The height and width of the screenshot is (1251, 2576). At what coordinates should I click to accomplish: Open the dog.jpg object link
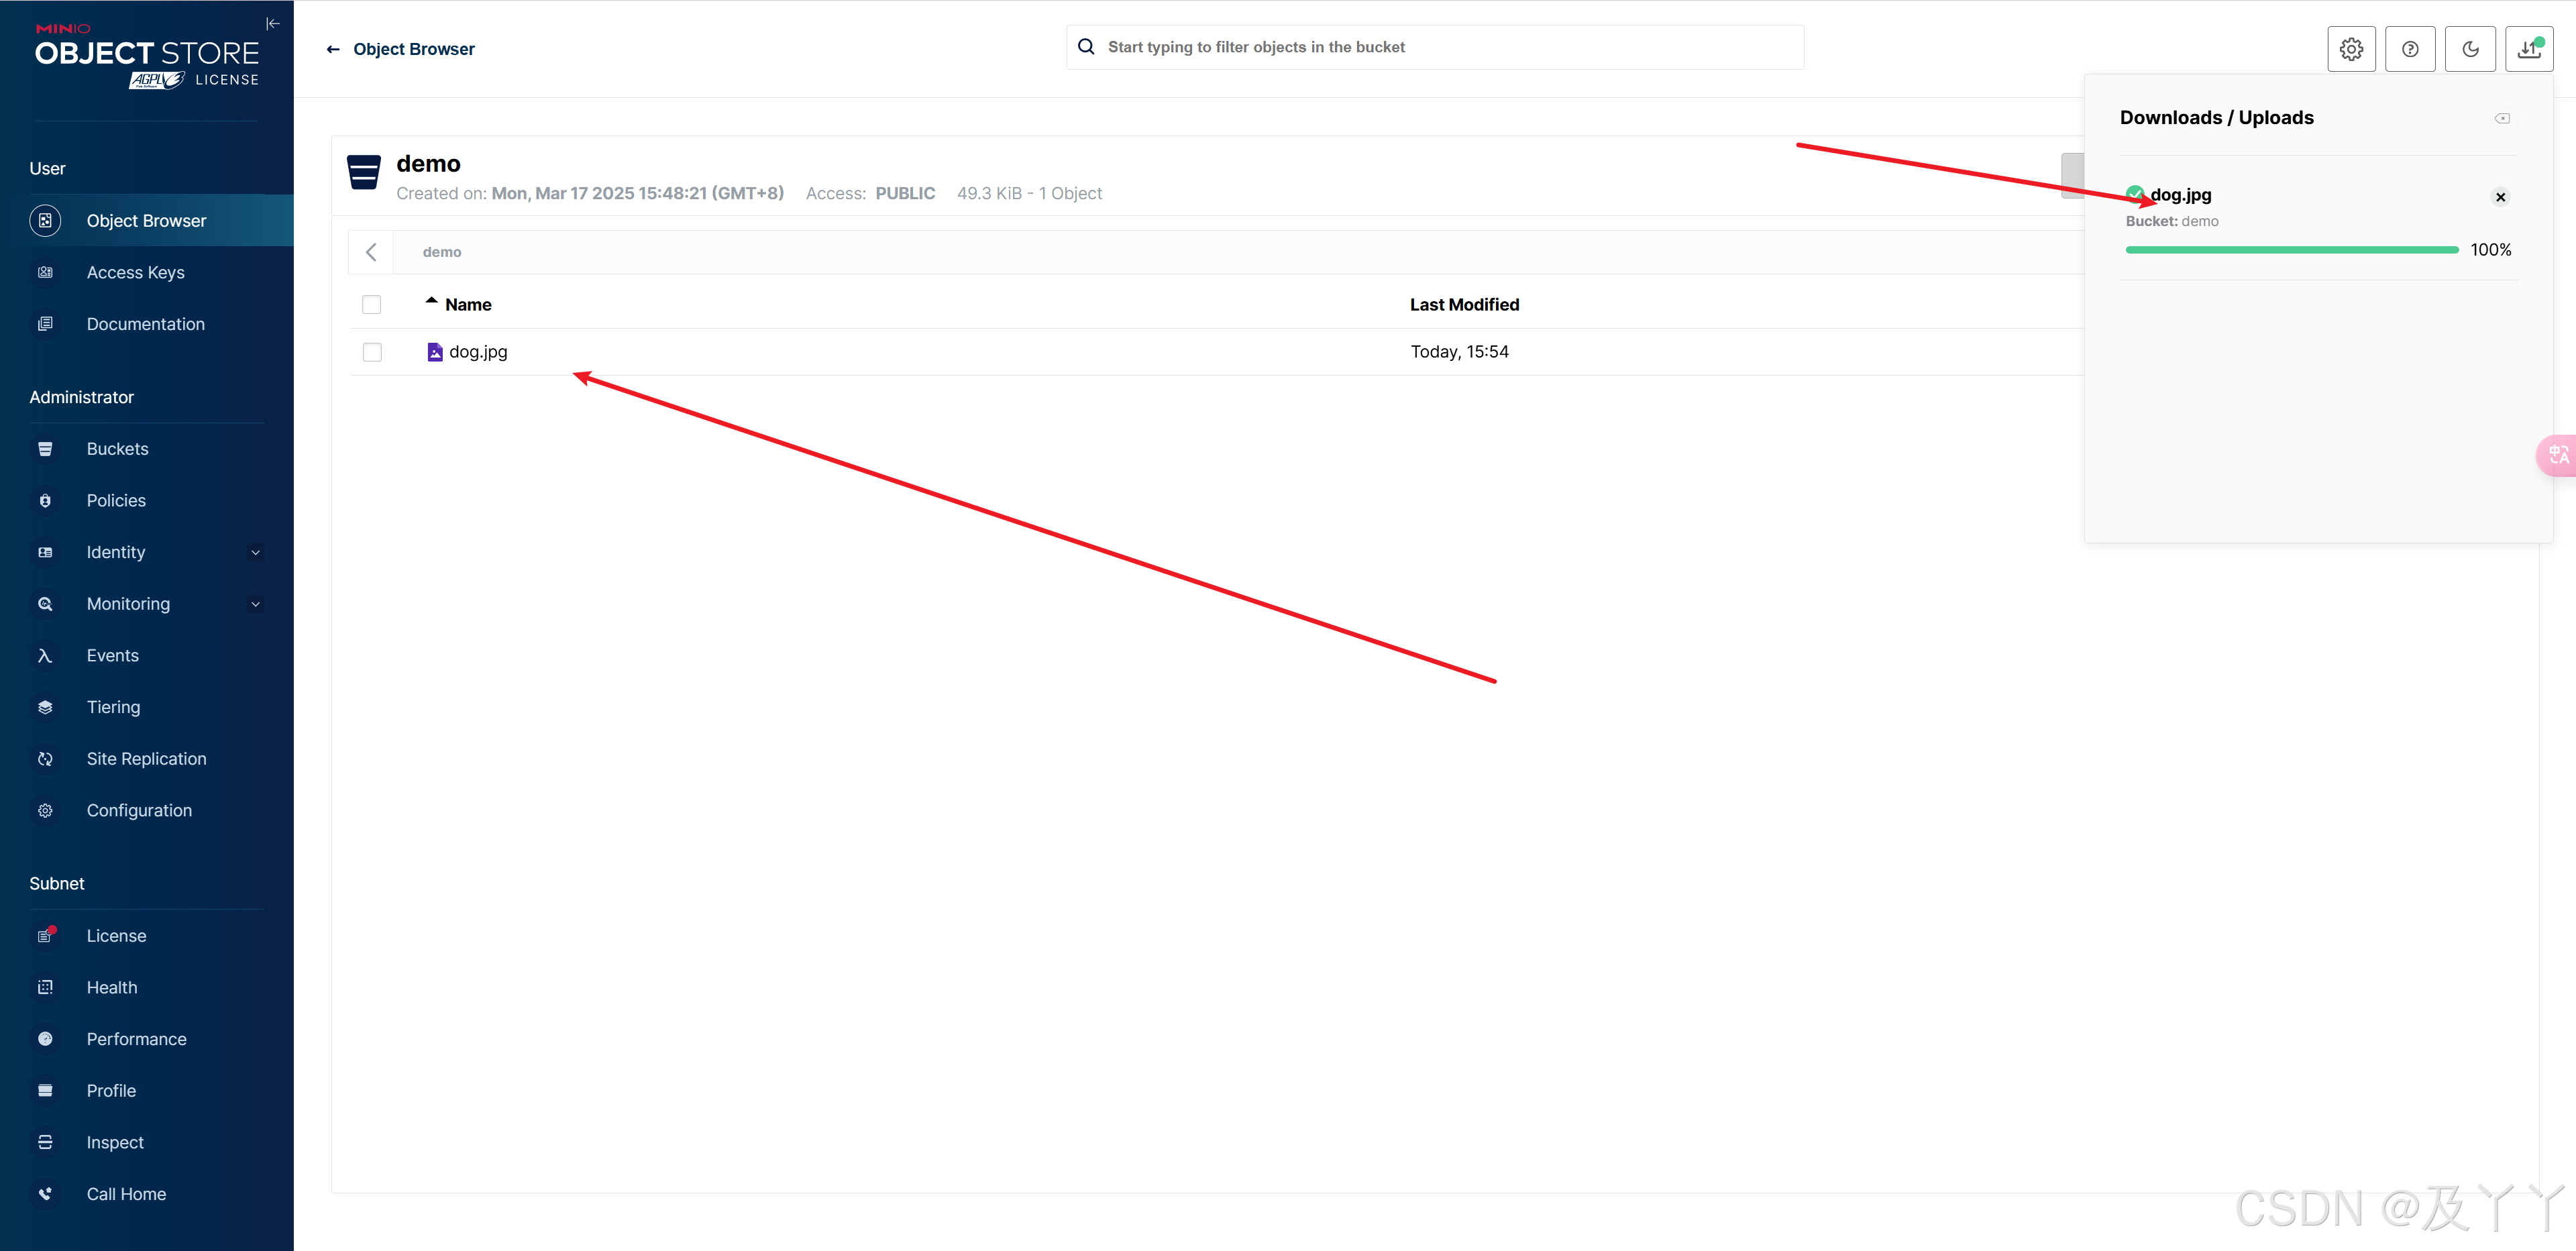(x=478, y=352)
